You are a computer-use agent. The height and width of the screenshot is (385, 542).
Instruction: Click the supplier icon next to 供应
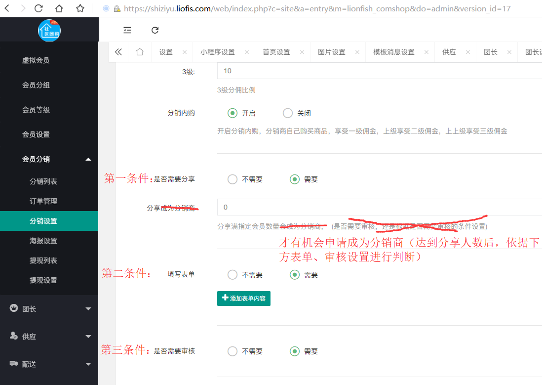click(x=14, y=336)
